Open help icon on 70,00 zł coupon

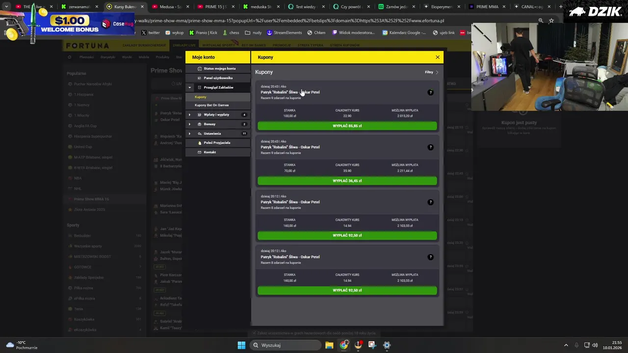(x=430, y=147)
